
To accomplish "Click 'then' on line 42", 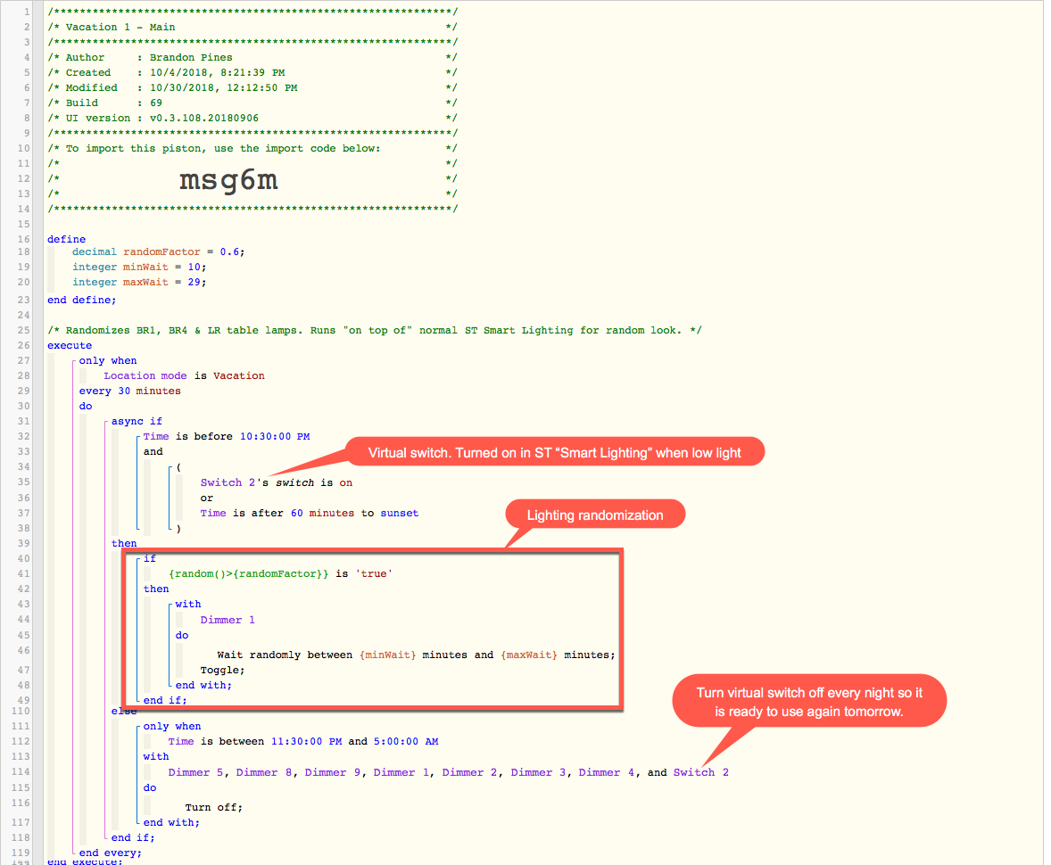I will point(156,589).
